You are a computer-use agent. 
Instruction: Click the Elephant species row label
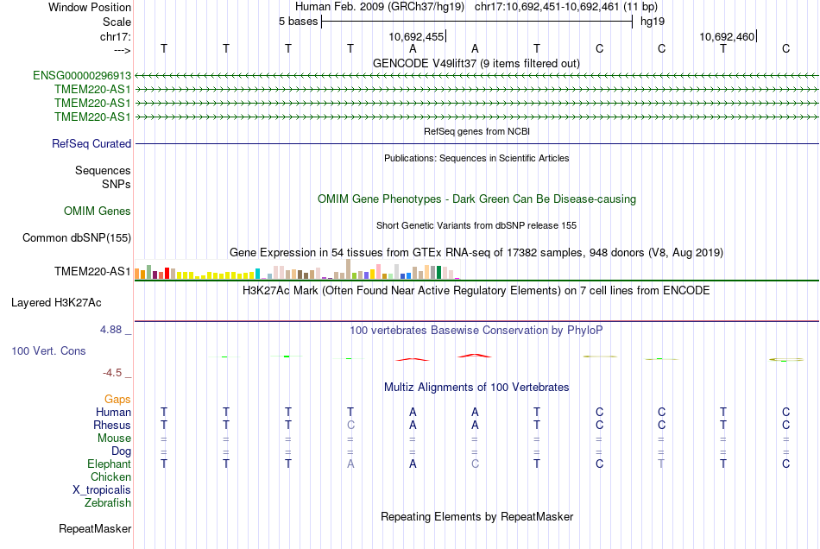[x=109, y=464]
